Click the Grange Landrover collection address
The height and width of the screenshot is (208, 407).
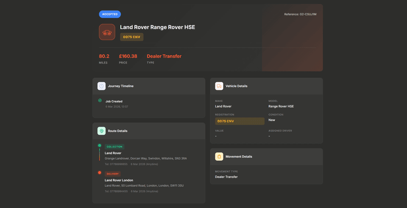point(145,158)
